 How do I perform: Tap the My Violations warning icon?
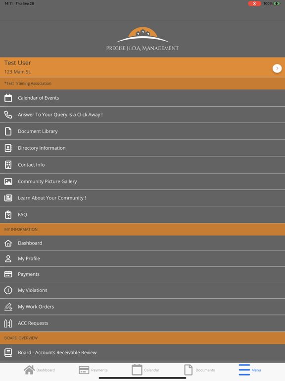click(x=8, y=290)
